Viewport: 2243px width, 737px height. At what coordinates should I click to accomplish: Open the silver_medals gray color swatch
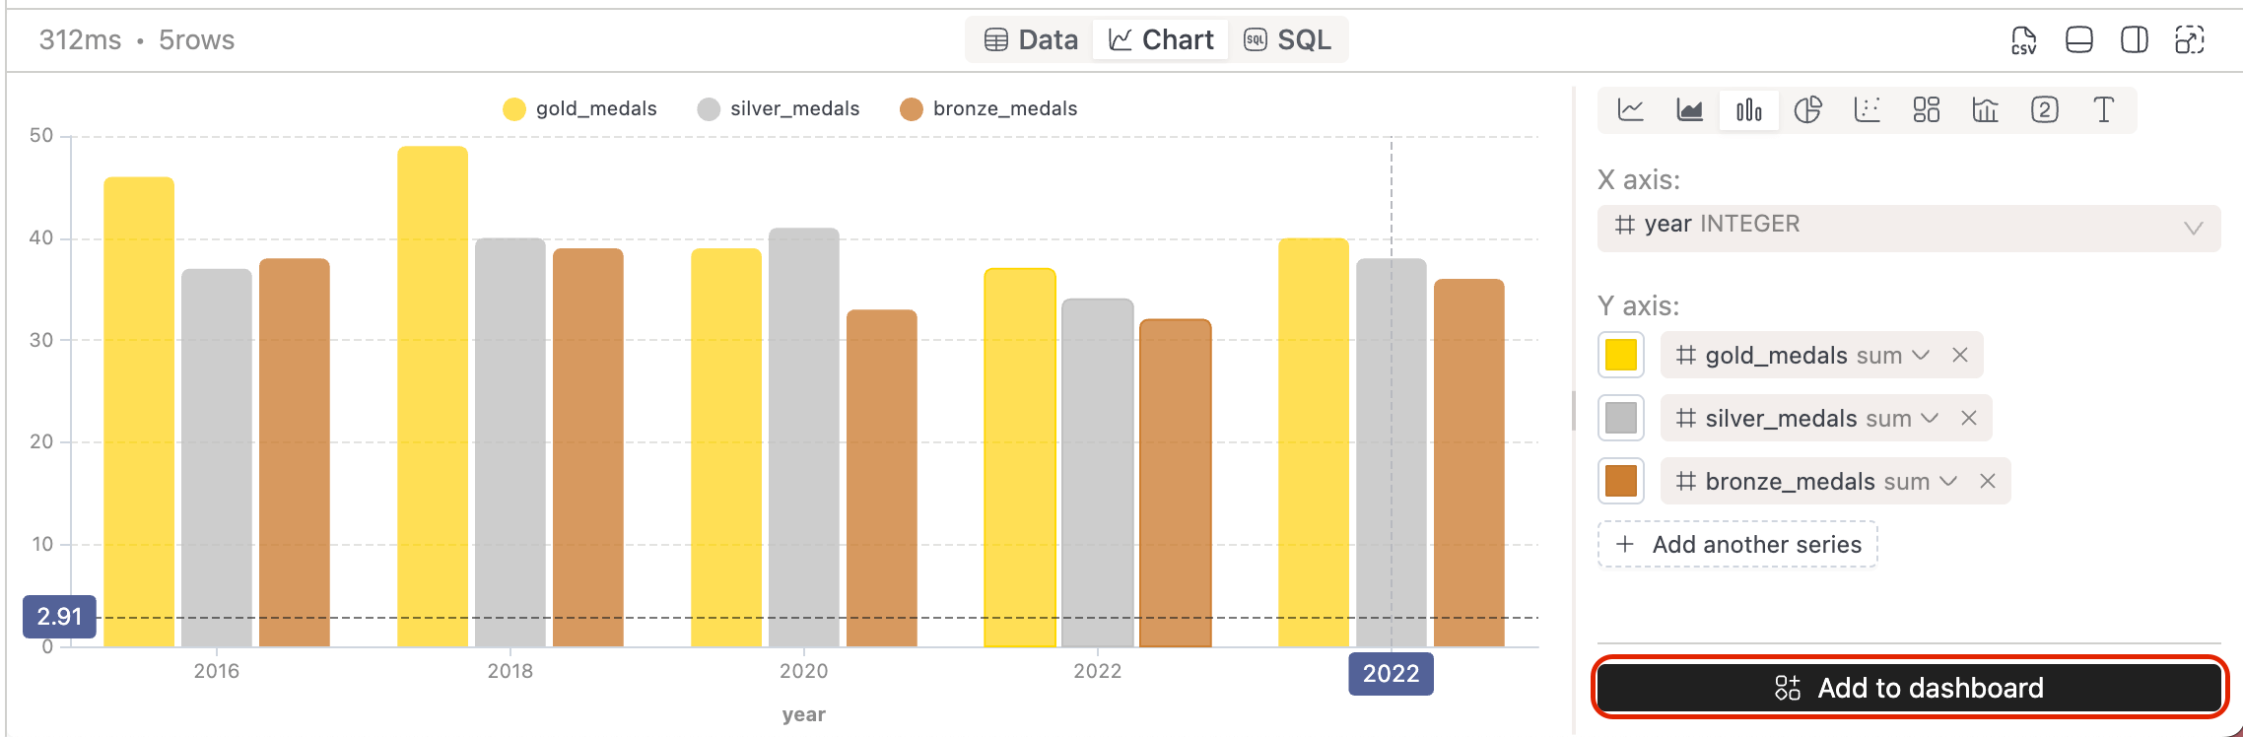1621,418
